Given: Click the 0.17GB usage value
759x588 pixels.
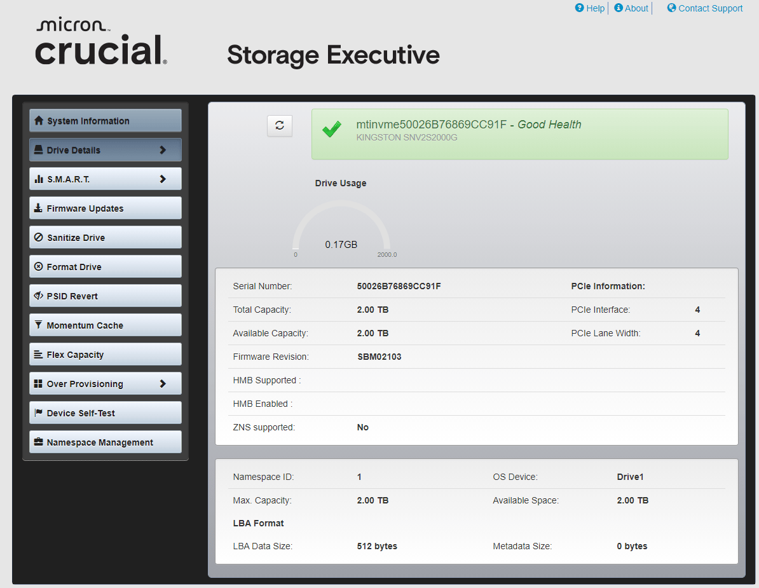Looking at the screenshot, I should tap(341, 244).
